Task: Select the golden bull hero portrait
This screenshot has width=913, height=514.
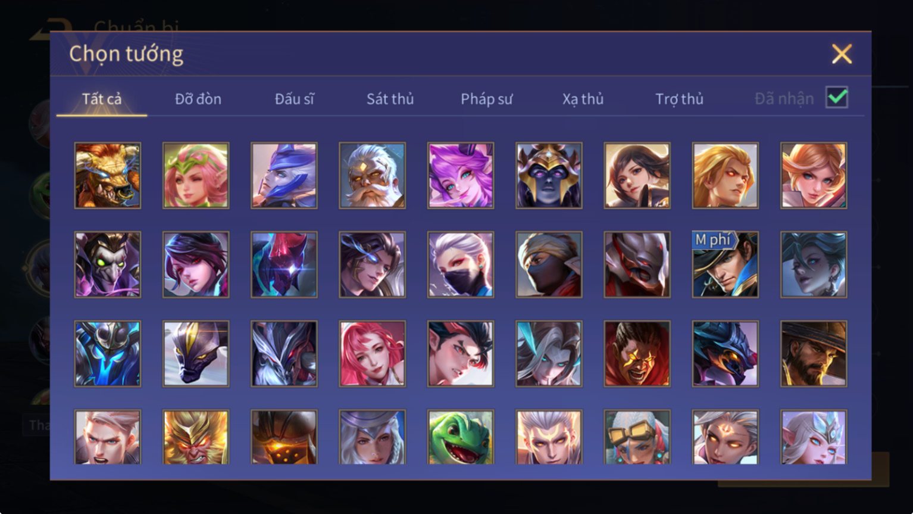Action: pos(108,175)
